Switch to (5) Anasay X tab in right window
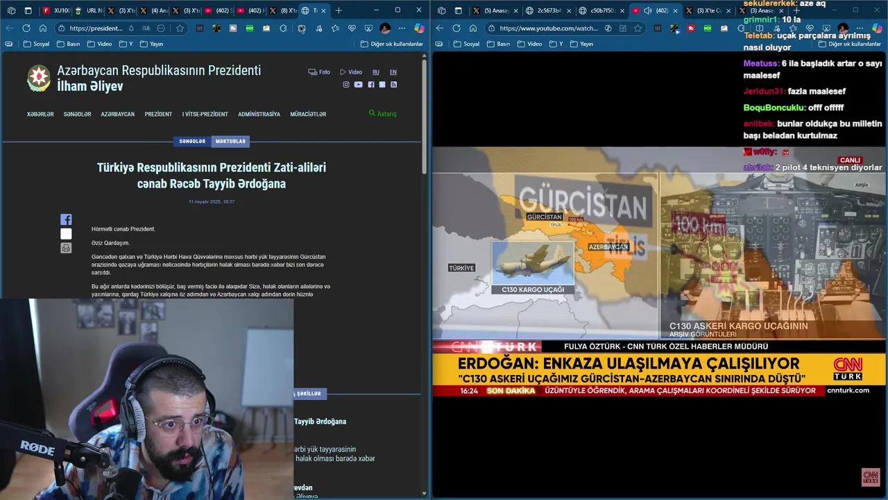This screenshot has height=500, width=888. [x=495, y=10]
